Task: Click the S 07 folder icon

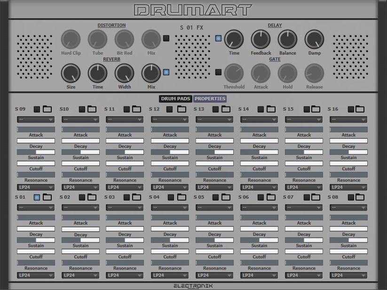Action: point(316,197)
